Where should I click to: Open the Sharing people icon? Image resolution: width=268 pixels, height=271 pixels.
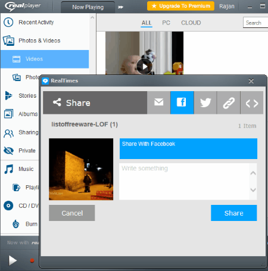pos(8,133)
